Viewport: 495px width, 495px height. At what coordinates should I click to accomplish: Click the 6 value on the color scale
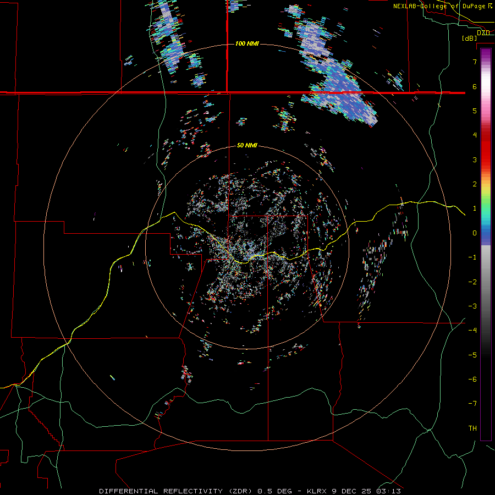coord(475,86)
